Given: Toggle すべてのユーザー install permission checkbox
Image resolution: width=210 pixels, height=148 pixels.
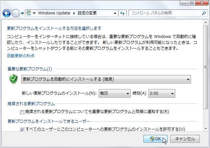Looking at the screenshot, I should point(22,130).
